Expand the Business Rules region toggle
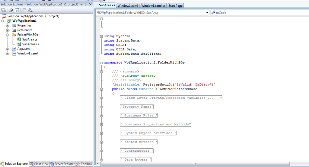Screen dimensions: 309x167 click(101, 116)
